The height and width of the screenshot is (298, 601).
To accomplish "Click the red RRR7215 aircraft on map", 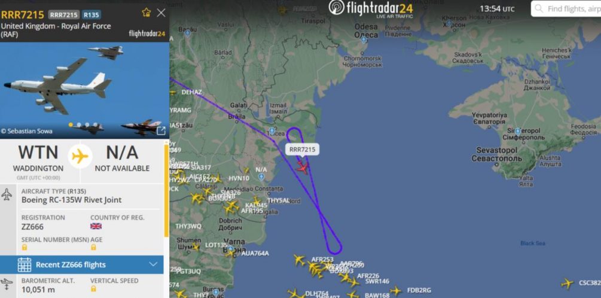I will [x=303, y=167].
